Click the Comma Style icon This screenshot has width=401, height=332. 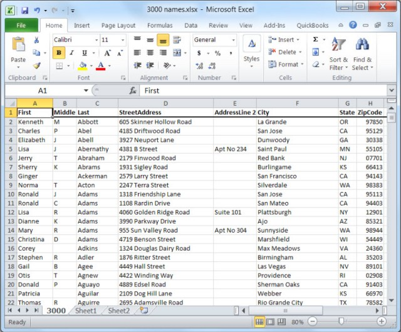(x=231, y=53)
